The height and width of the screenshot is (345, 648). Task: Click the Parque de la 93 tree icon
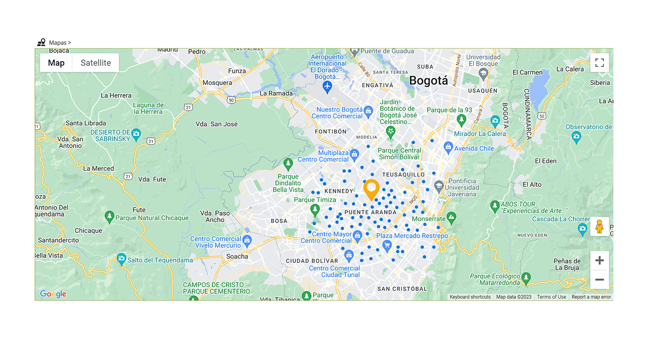tap(461, 119)
